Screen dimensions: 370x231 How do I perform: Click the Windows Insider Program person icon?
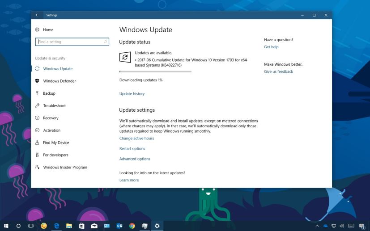pyautogui.click(x=37, y=167)
